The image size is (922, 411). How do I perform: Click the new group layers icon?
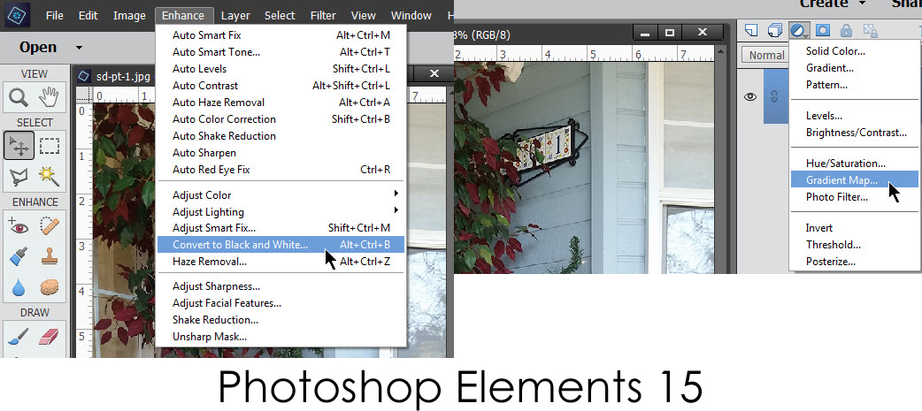point(775,31)
